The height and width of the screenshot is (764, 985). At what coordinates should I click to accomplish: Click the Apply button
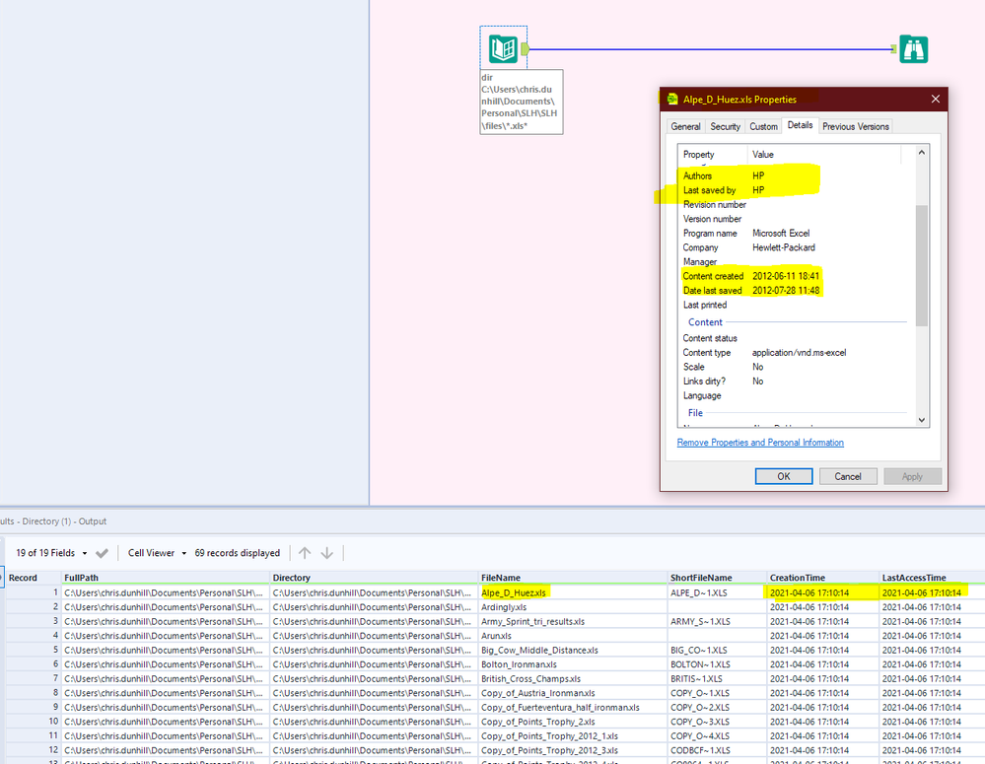(912, 476)
